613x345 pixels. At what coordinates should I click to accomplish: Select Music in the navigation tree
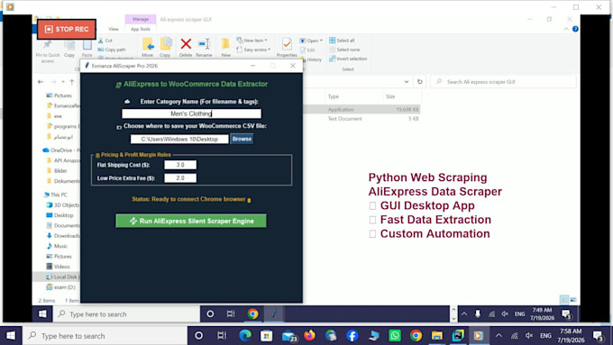tap(57, 246)
